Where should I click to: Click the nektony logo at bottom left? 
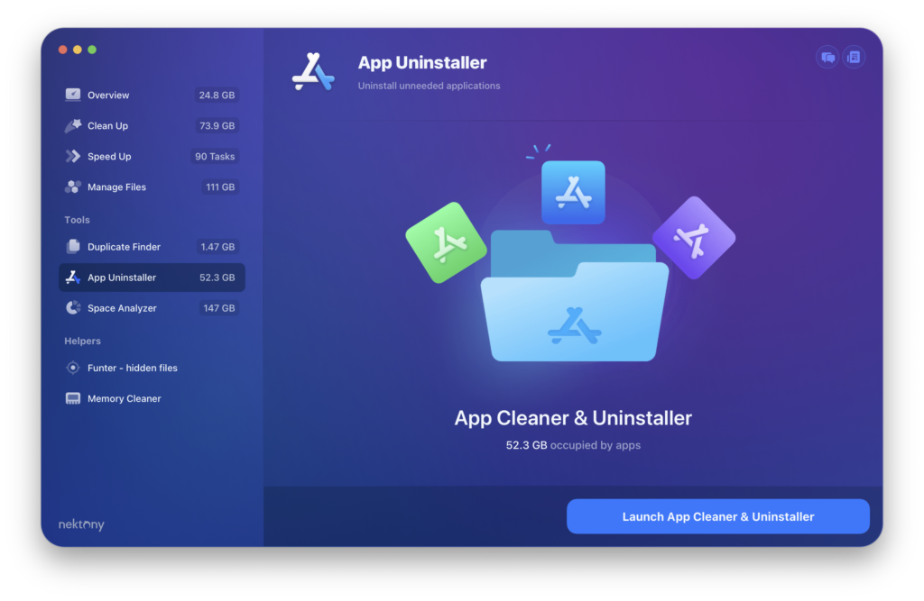tap(81, 524)
